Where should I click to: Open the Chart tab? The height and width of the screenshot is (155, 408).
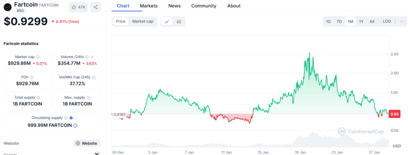[123, 6]
